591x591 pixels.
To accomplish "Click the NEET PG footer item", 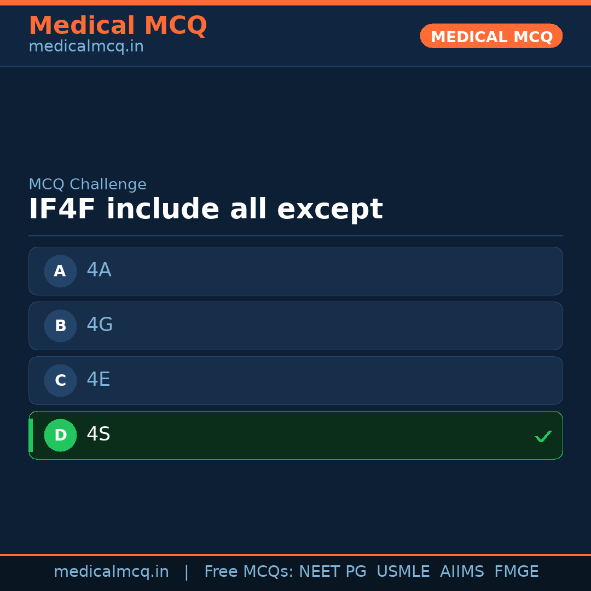I will 332,571.
